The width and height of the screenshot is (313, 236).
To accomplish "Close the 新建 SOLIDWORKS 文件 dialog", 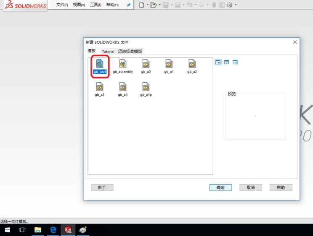I will point(295,42).
